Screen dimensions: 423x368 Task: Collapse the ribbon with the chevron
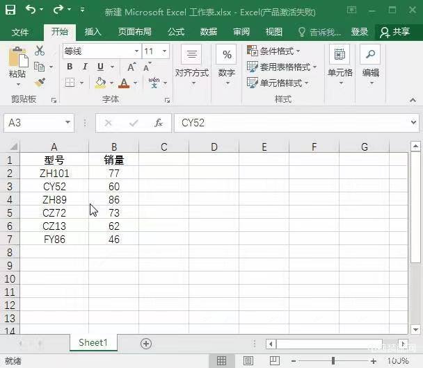click(x=413, y=101)
